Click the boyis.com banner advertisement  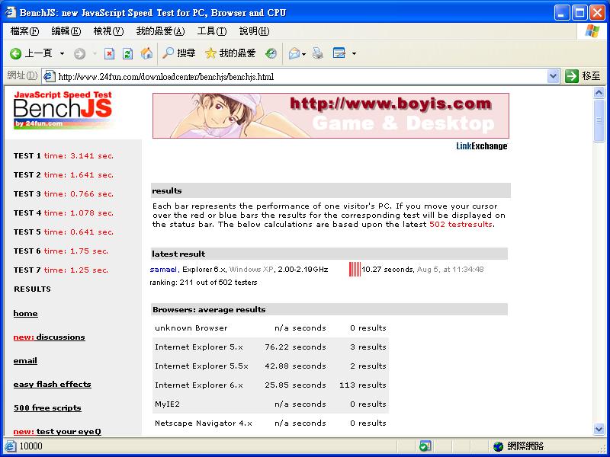click(331, 116)
